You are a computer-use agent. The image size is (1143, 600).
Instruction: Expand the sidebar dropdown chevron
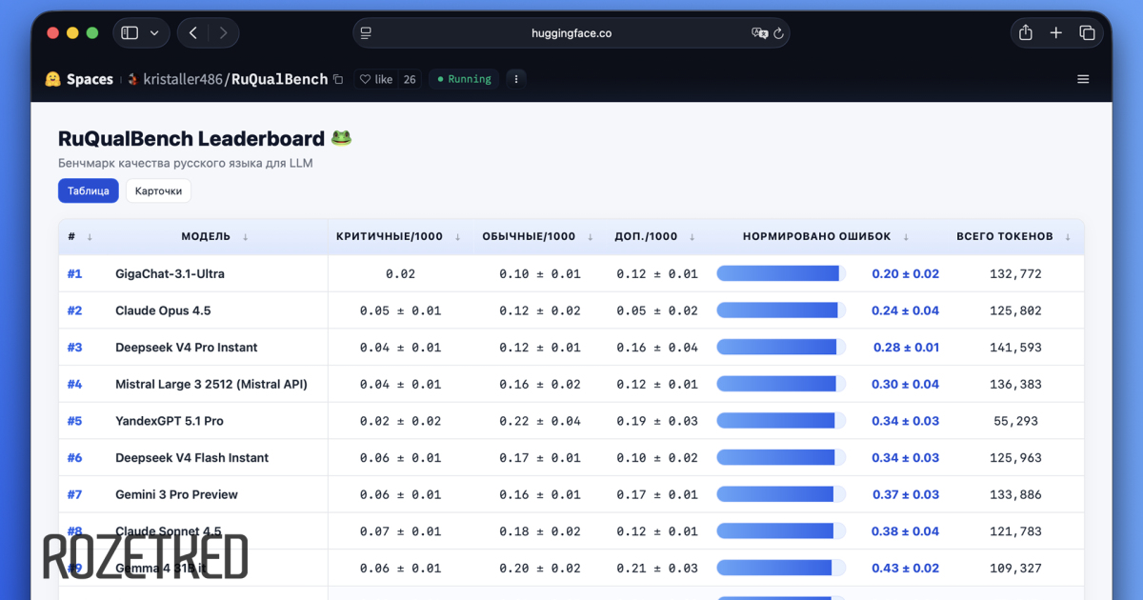coord(154,33)
